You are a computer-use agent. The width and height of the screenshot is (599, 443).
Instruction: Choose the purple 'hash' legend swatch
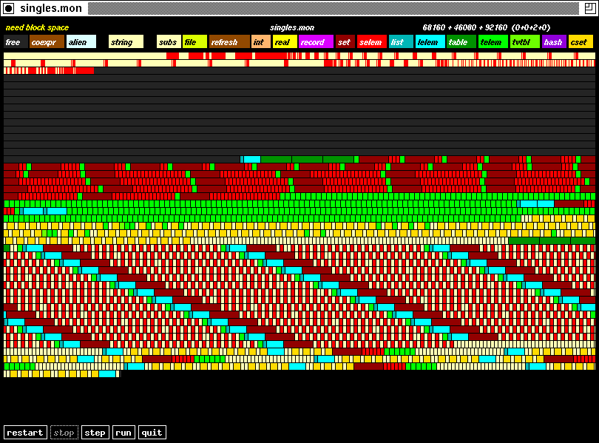(554, 42)
